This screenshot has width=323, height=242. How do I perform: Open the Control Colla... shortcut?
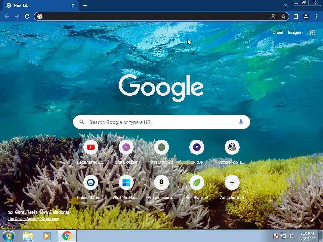232,147
